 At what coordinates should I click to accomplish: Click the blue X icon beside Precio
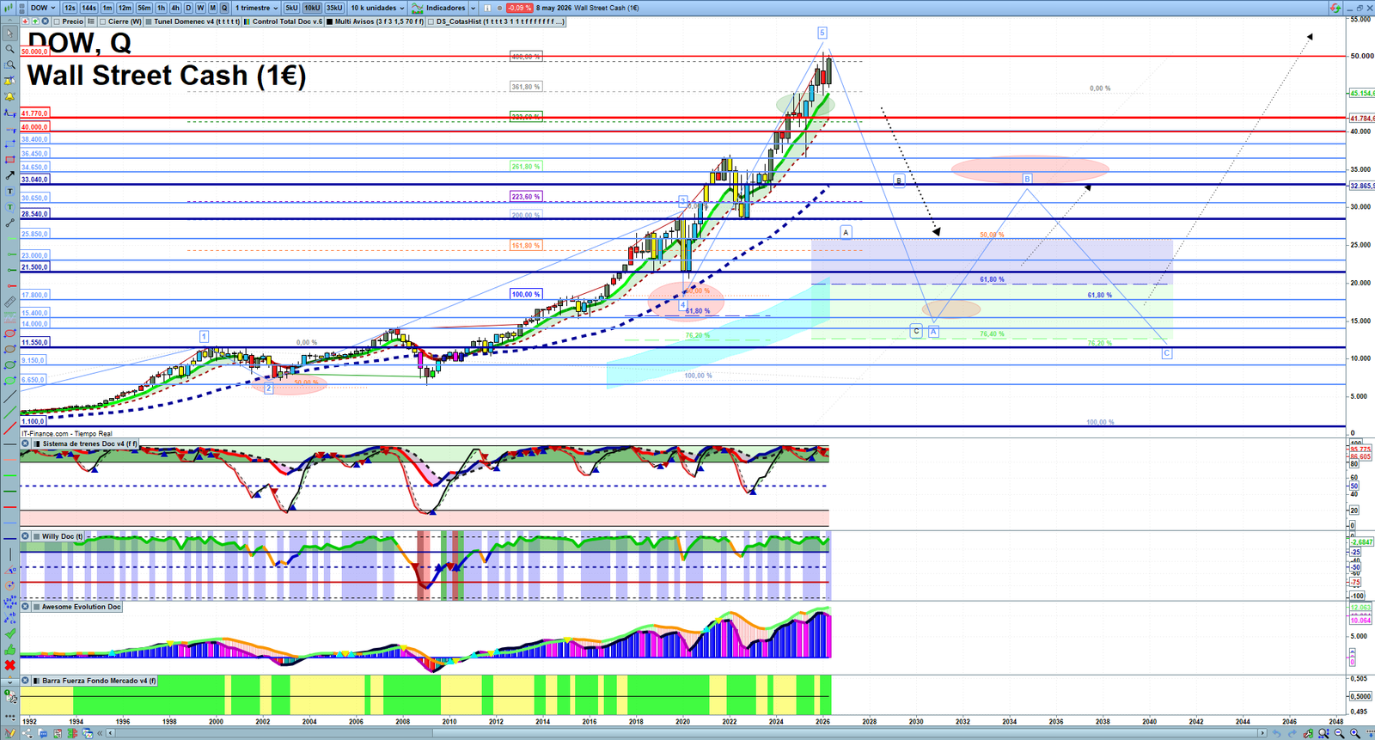[x=46, y=21]
